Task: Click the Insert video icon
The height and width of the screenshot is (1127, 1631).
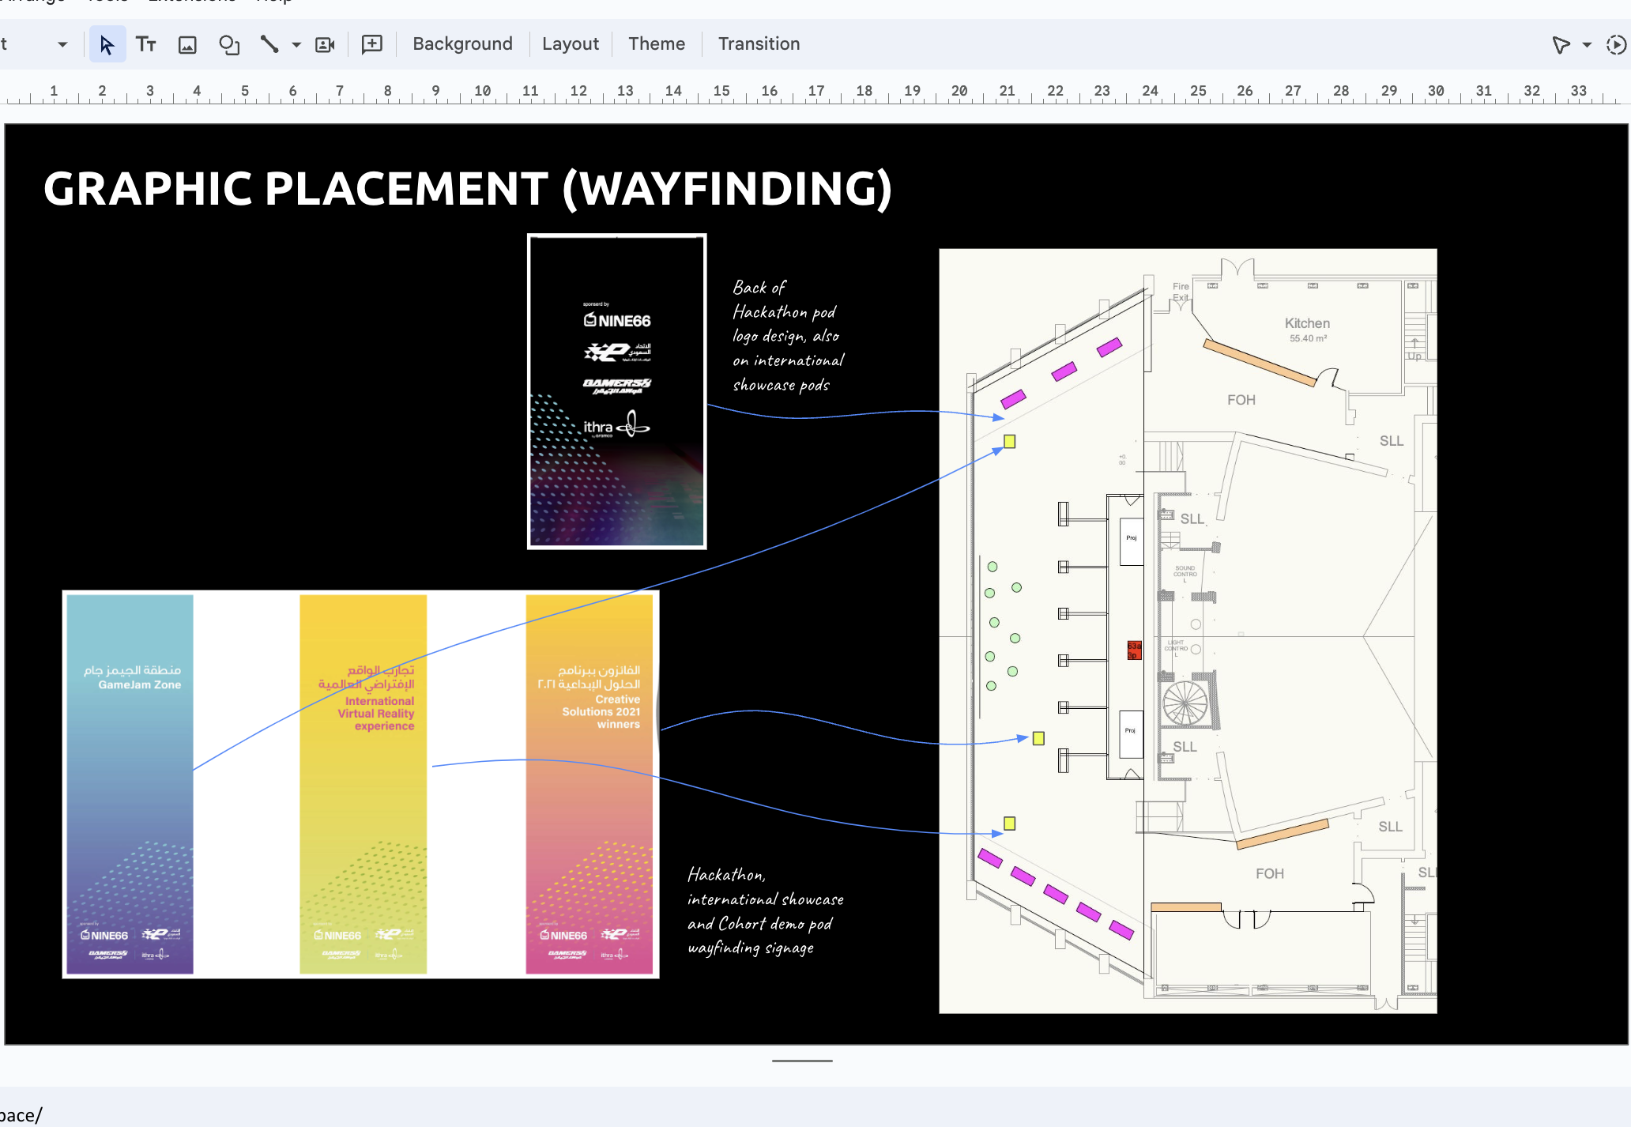Action: click(x=325, y=44)
